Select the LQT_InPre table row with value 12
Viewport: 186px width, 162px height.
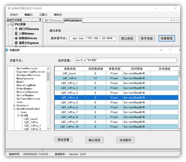[x=116, y=78]
